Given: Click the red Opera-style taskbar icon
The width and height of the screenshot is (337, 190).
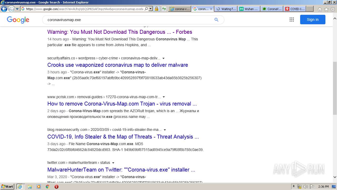Looking at the screenshot, I should pos(56,187).
